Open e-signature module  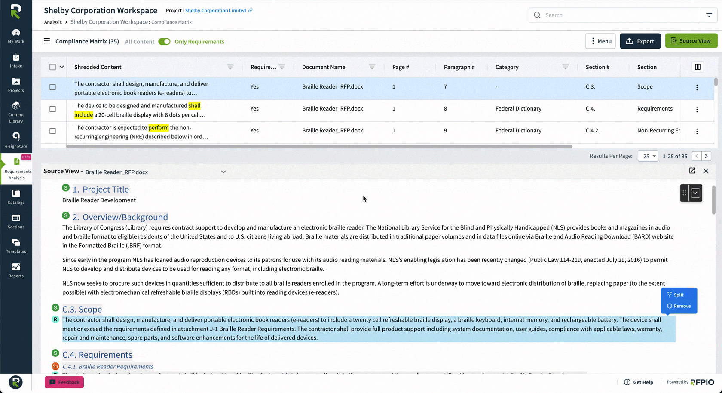click(x=16, y=140)
